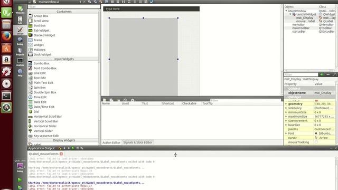Pick the Line Edit widget
This screenshot has height=190, width=338.
(x=40, y=73)
